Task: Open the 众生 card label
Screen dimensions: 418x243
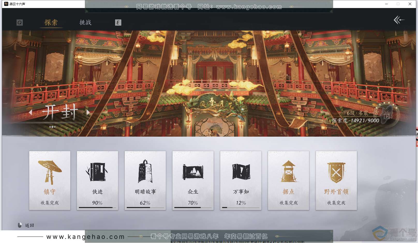Action: (193, 192)
